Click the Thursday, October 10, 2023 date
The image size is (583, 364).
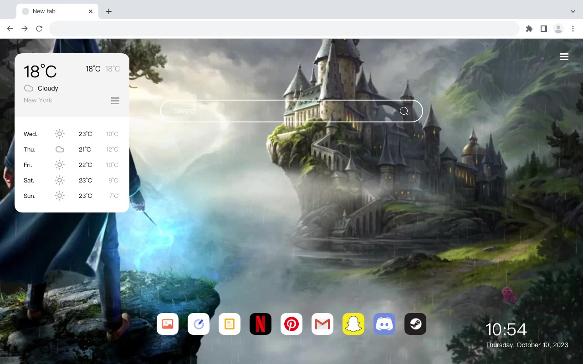pos(527,345)
